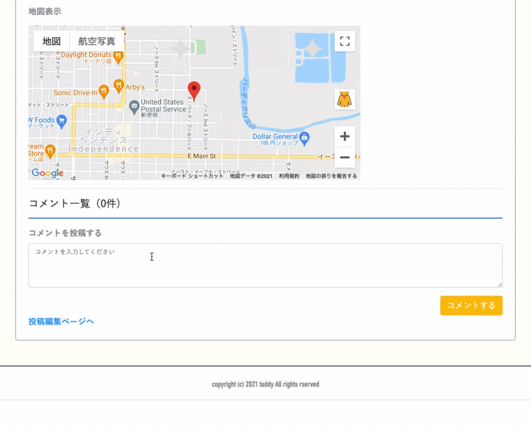Click the Daylight Donuts shop icon
Viewport: 531px width, 429px height.
pos(117,56)
